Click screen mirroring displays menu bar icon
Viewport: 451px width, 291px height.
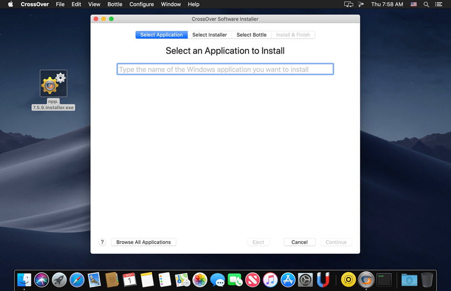(x=348, y=4)
